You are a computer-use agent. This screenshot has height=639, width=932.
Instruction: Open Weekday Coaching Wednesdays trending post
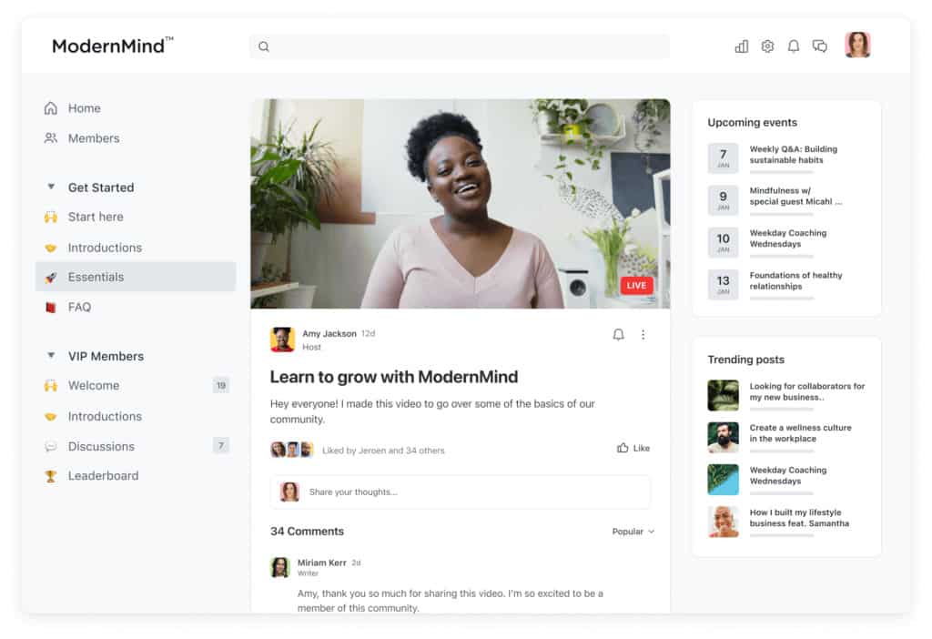click(x=788, y=475)
